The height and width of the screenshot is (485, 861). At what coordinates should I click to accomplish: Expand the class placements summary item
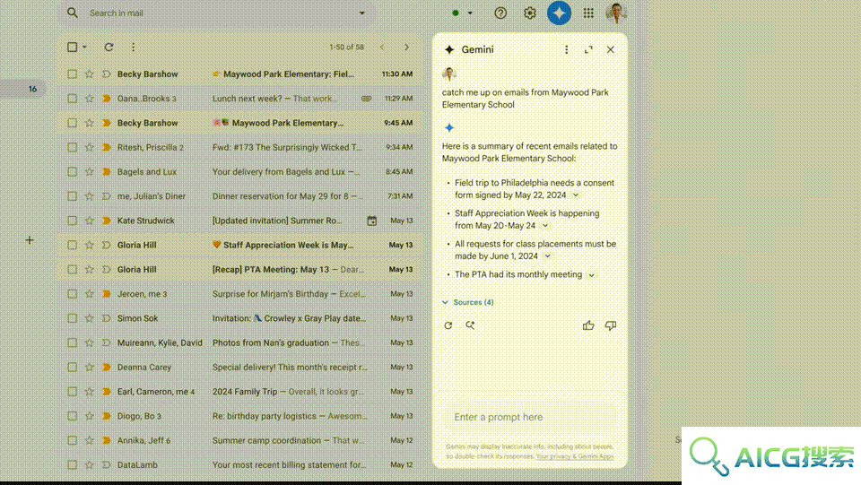547,256
